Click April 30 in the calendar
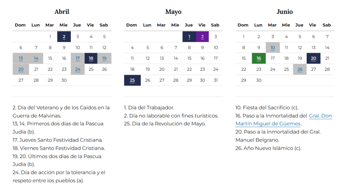The image size is (347, 193). (x=64, y=80)
